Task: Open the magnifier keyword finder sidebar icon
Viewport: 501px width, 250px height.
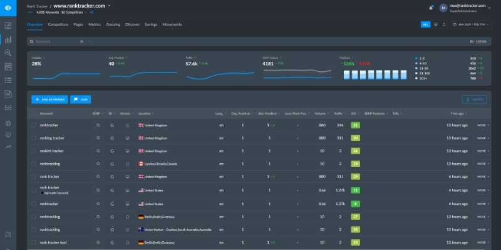Action: point(8,53)
